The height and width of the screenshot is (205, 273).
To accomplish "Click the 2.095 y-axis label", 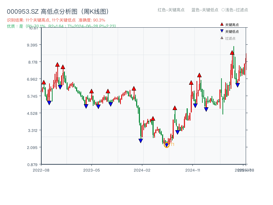I will point(32,148).
